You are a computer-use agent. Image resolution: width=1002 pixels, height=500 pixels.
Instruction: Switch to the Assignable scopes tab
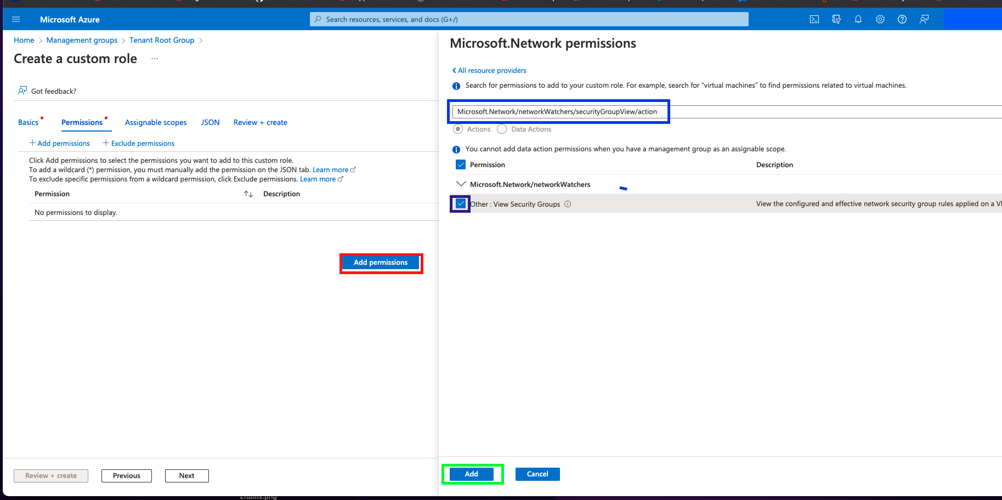coord(156,122)
